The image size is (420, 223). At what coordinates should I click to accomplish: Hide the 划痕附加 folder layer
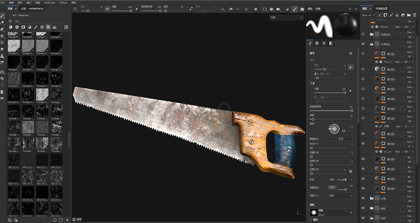(363, 34)
